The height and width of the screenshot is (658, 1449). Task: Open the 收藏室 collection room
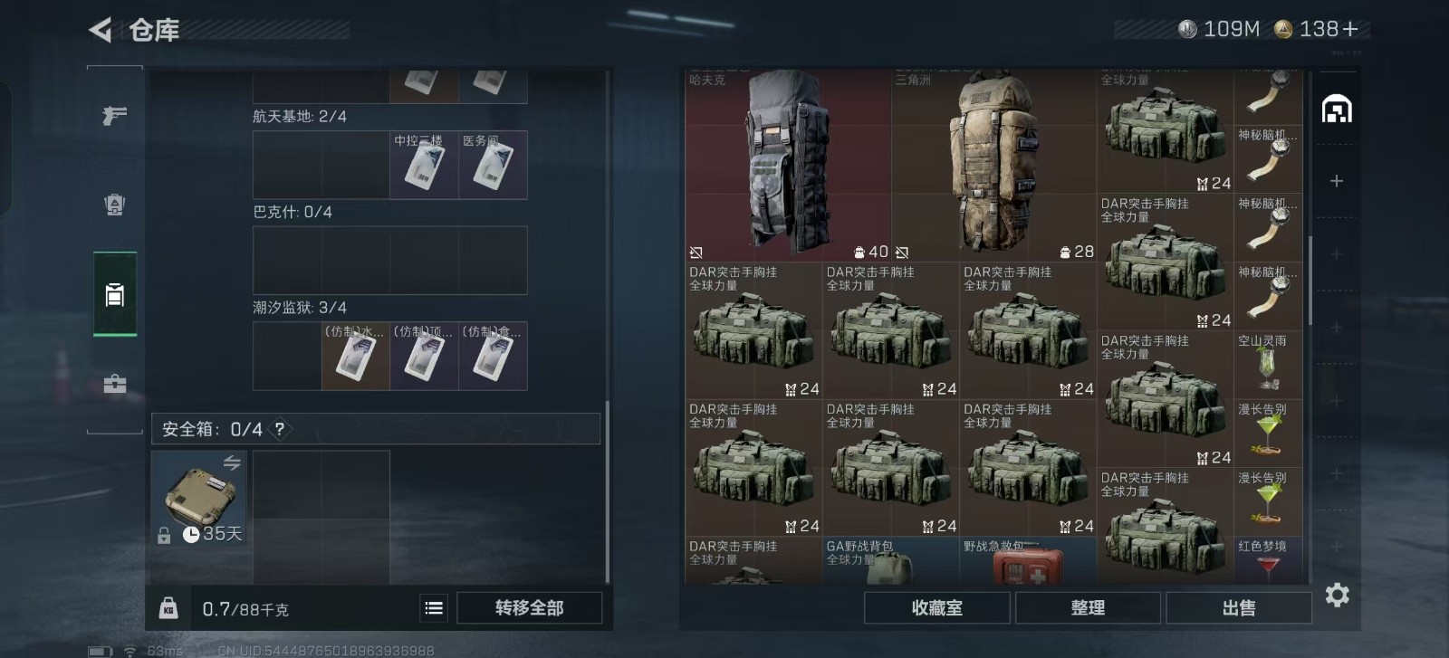(x=937, y=608)
